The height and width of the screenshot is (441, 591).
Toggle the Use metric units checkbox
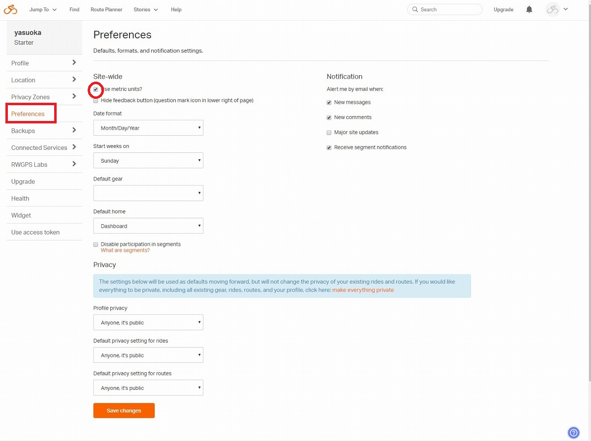[96, 89]
